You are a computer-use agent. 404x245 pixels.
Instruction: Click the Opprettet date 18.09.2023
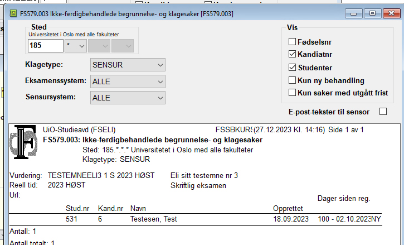[291, 219]
